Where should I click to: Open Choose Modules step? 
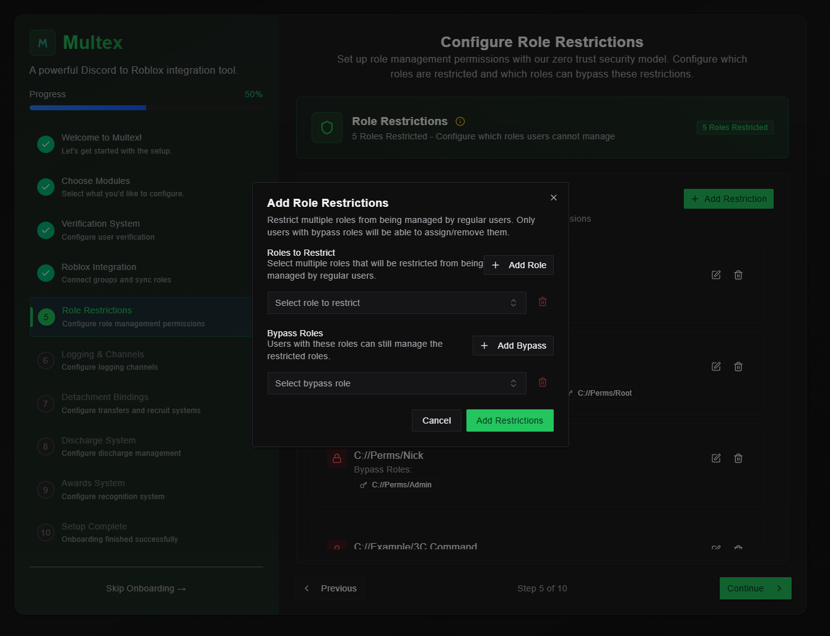tap(147, 187)
